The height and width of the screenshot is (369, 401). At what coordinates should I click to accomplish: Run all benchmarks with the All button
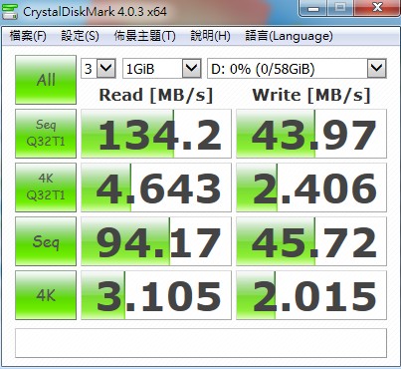(46, 80)
